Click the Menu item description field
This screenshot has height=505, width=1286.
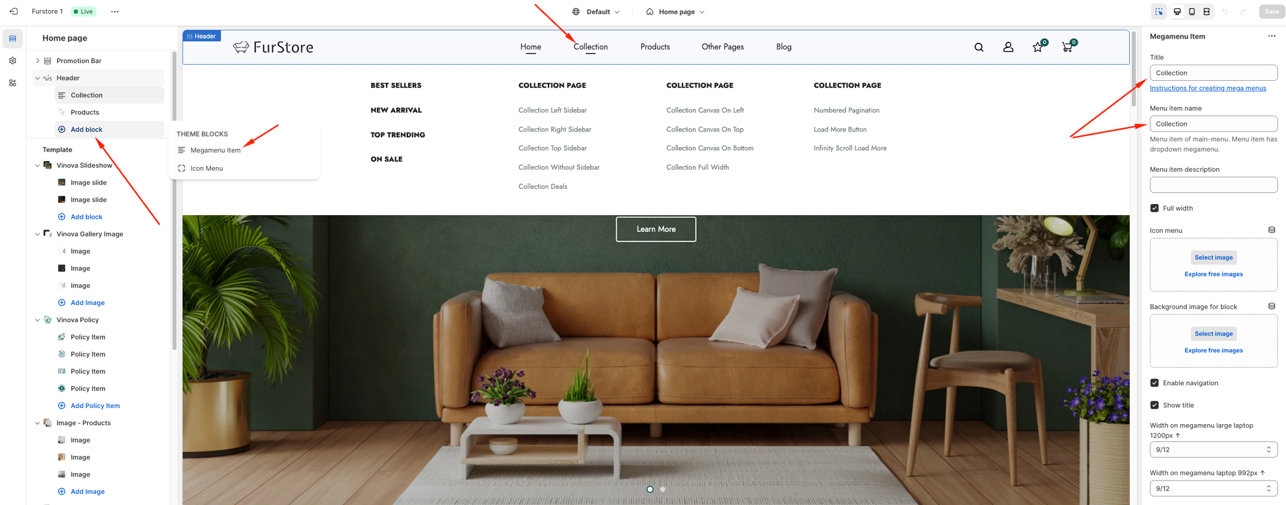[x=1213, y=185]
